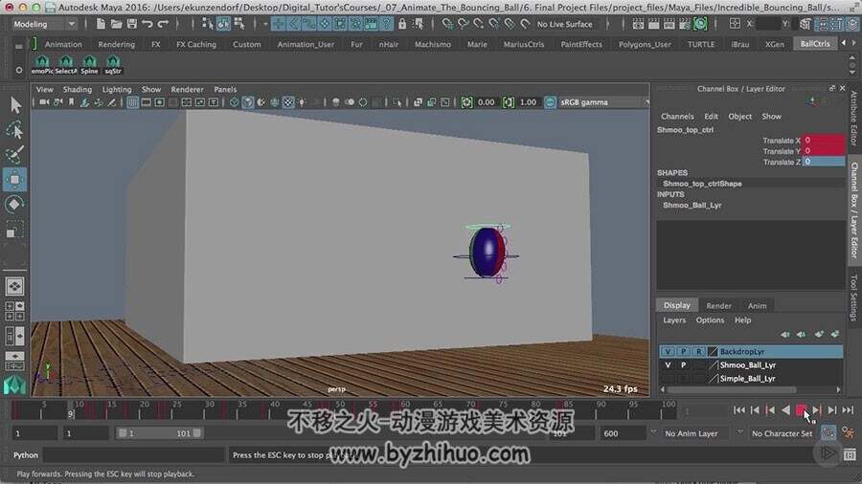Switch to the Render layer tab
Screen dimensions: 862x484
(718, 306)
